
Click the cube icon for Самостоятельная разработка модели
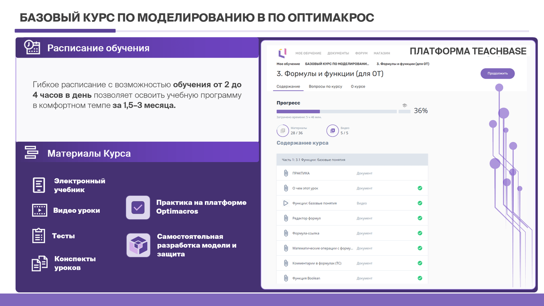(138, 244)
